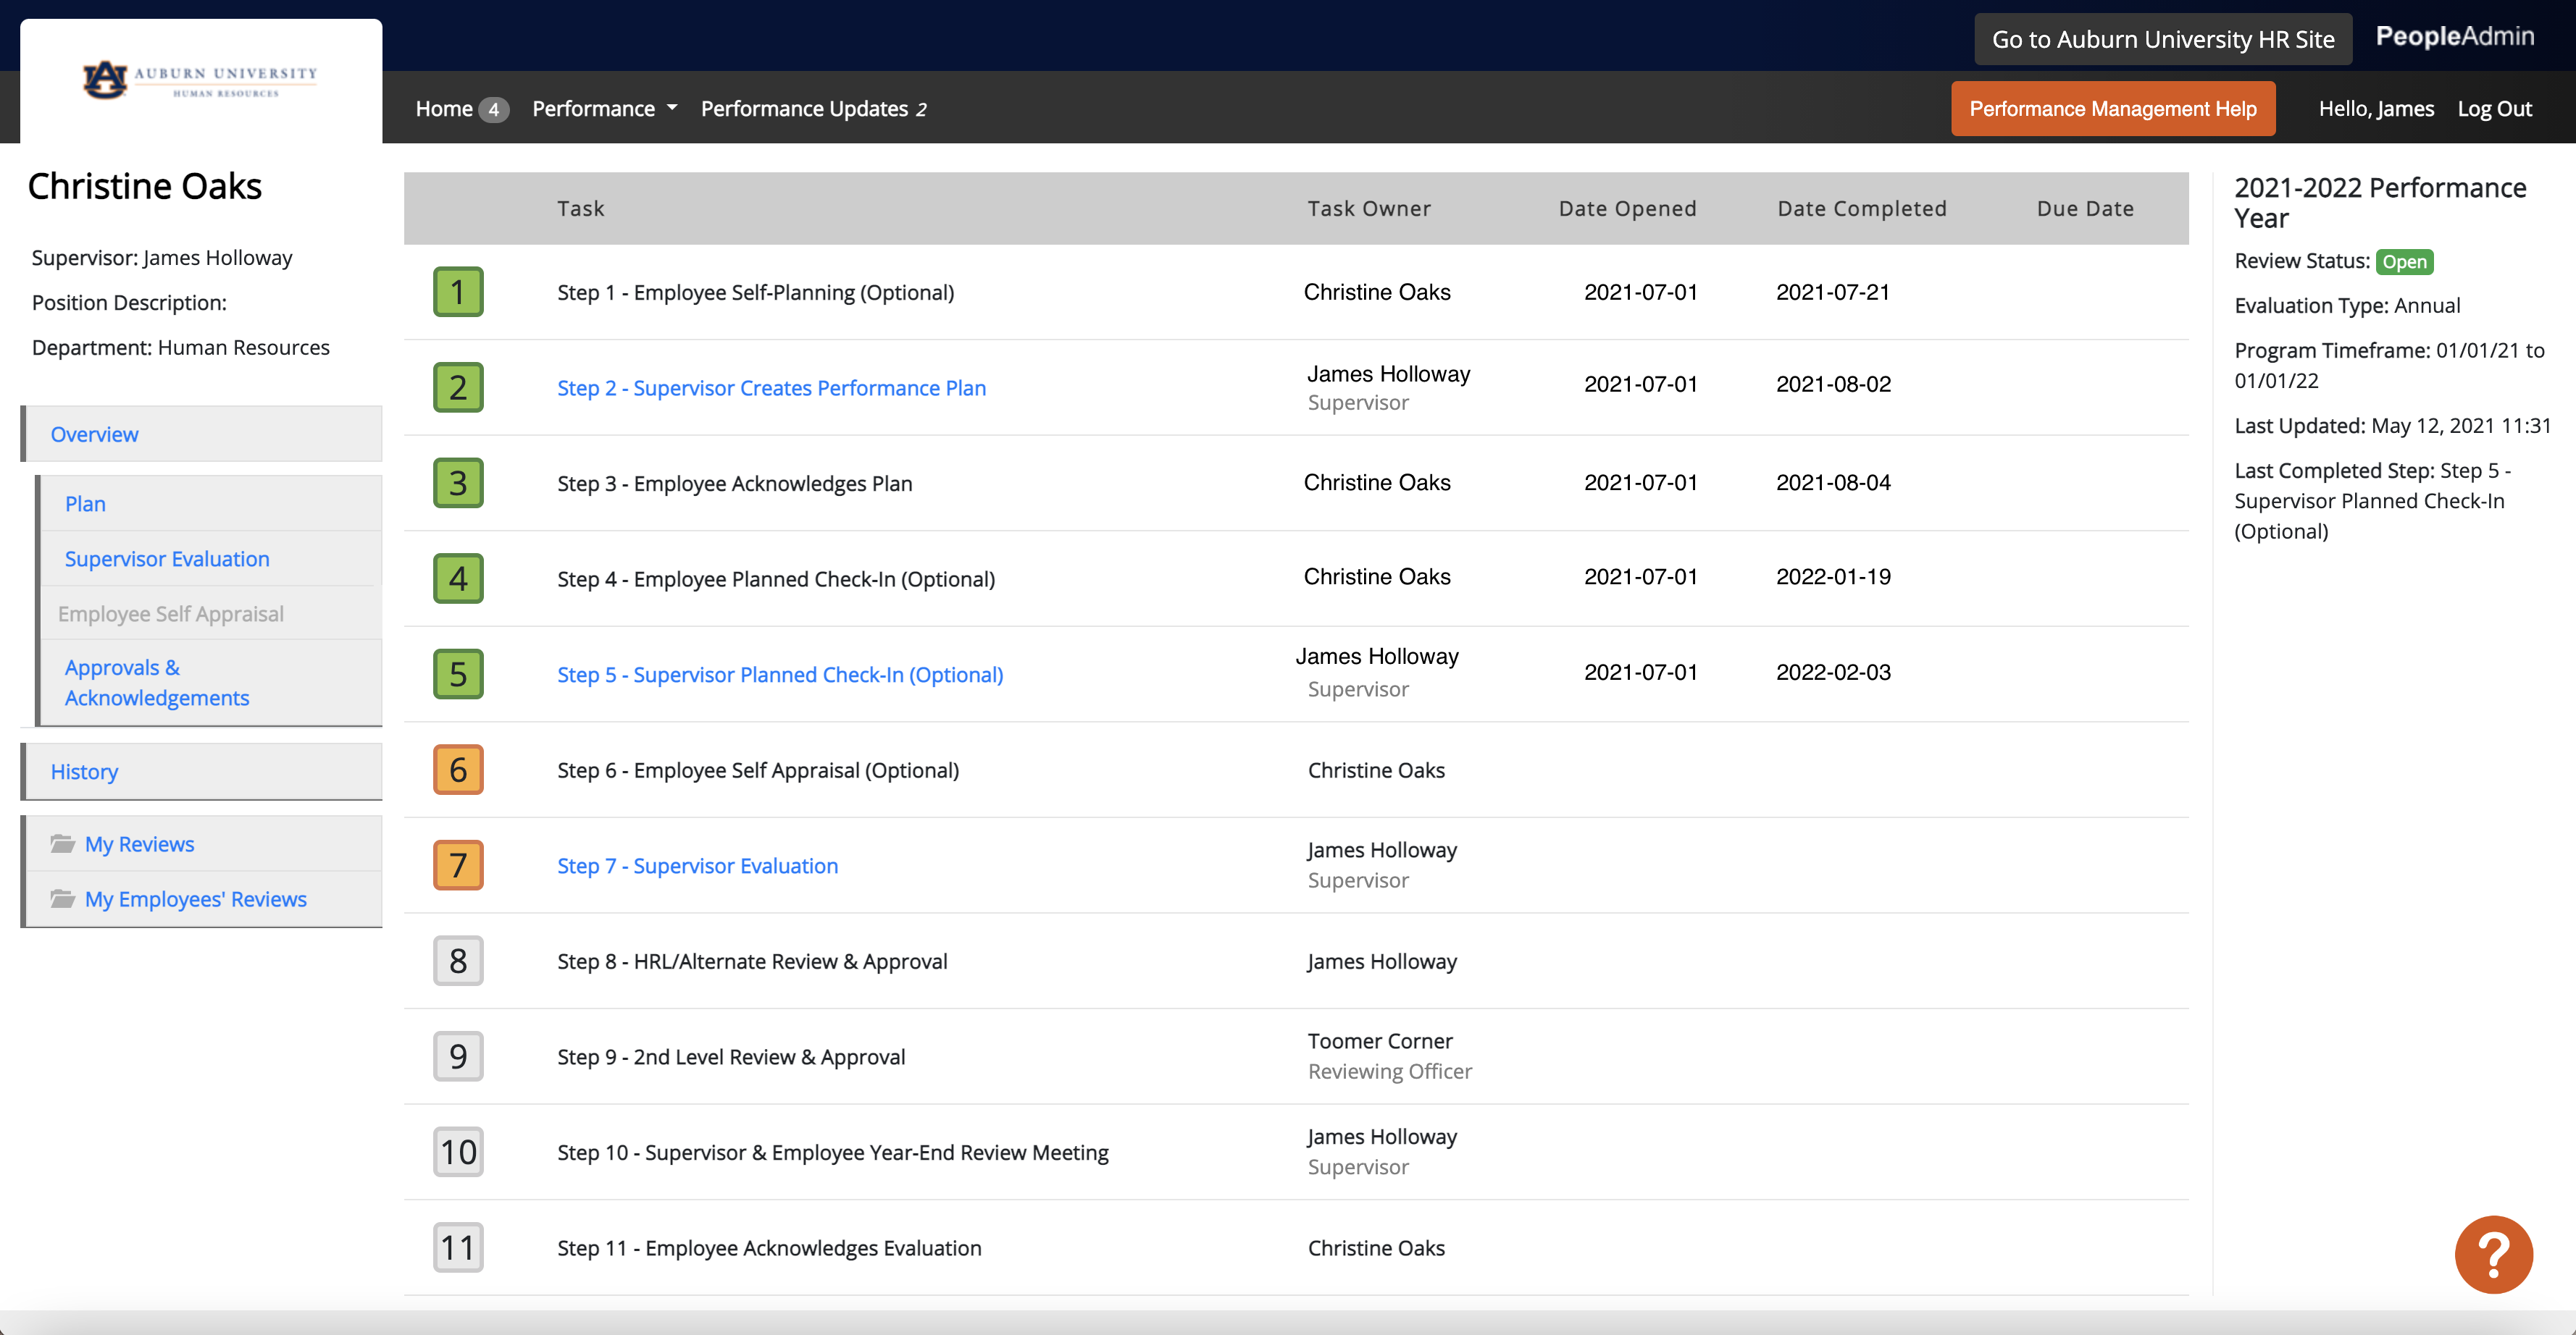Image resolution: width=2576 pixels, height=1335 pixels.
Task: Click Supervisor: James Holloway text
Action: tap(162, 258)
